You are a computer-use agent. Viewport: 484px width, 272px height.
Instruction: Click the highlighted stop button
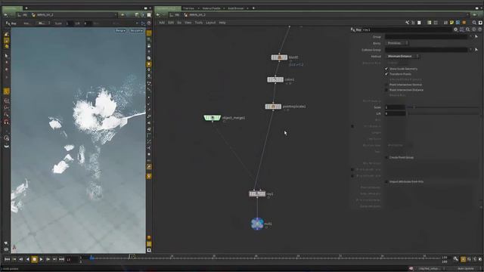(34, 259)
